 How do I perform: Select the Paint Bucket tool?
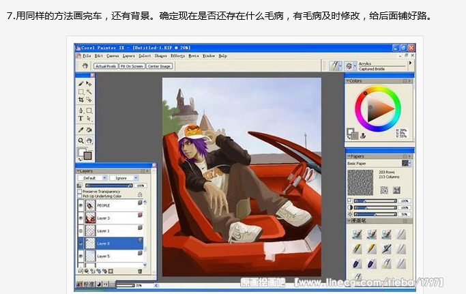coord(89,130)
